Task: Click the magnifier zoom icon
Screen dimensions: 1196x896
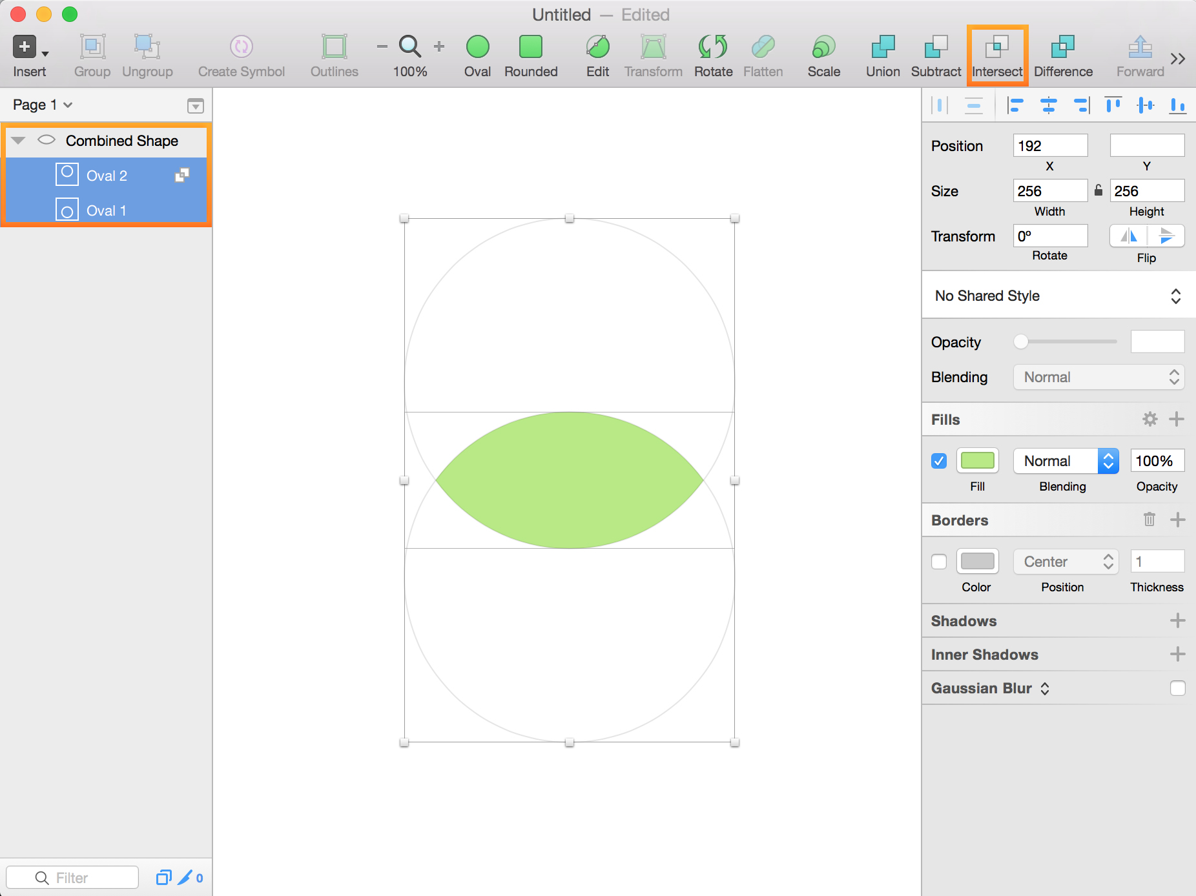Action: 410,46
